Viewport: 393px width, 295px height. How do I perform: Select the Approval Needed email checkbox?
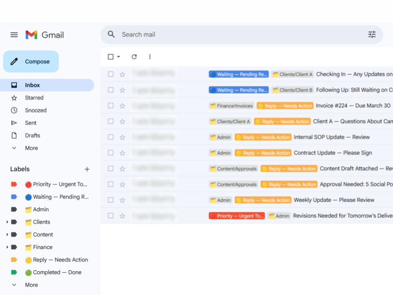pyautogui.click(x=110, y=184)
